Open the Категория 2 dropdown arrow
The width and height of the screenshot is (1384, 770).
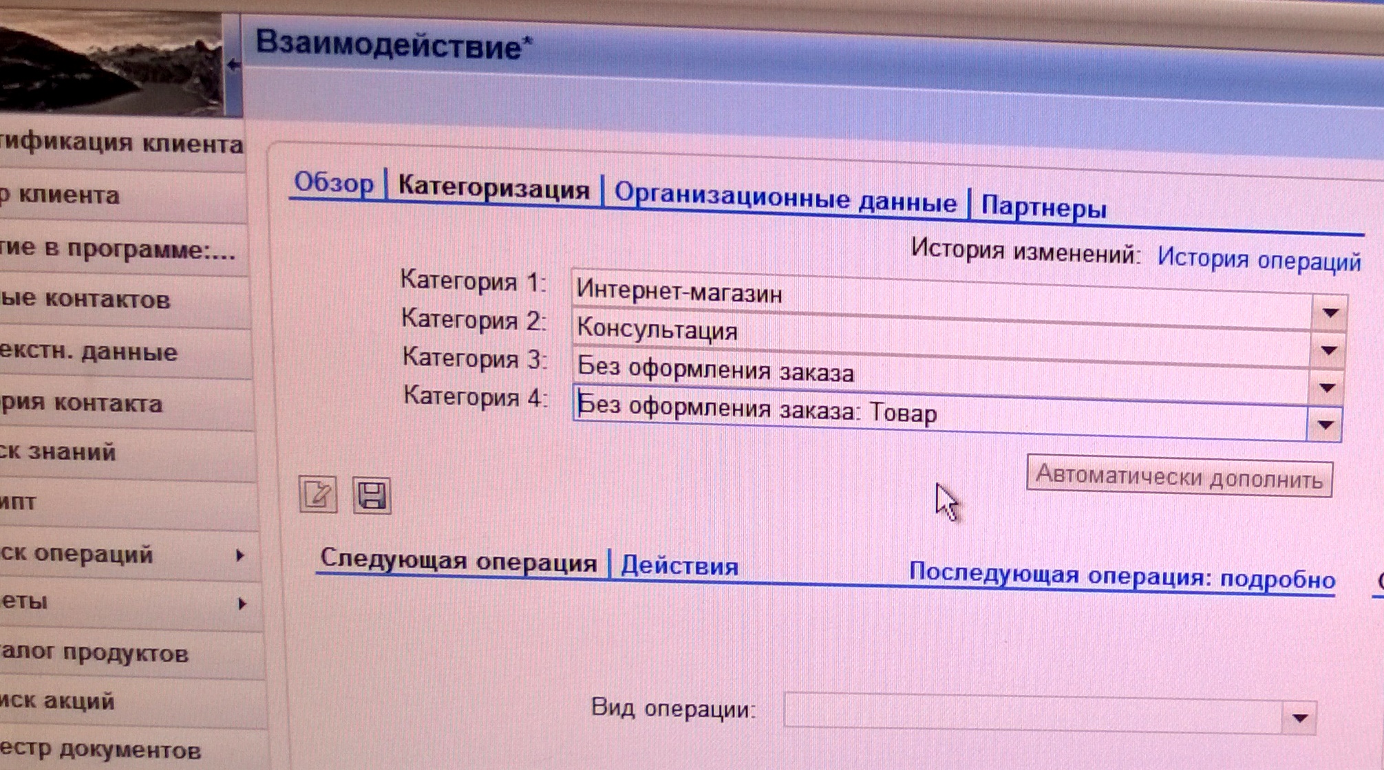pyautogui.click(x=1328, y=351)
